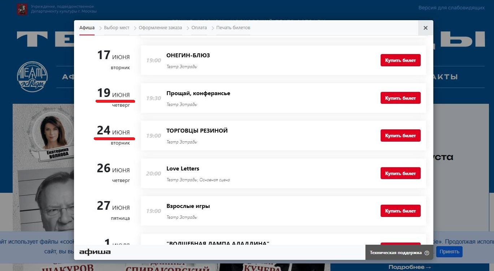Click the Moscow coat of arms icon
This screenshot has height=271, width=494.
tap(22, 9)
